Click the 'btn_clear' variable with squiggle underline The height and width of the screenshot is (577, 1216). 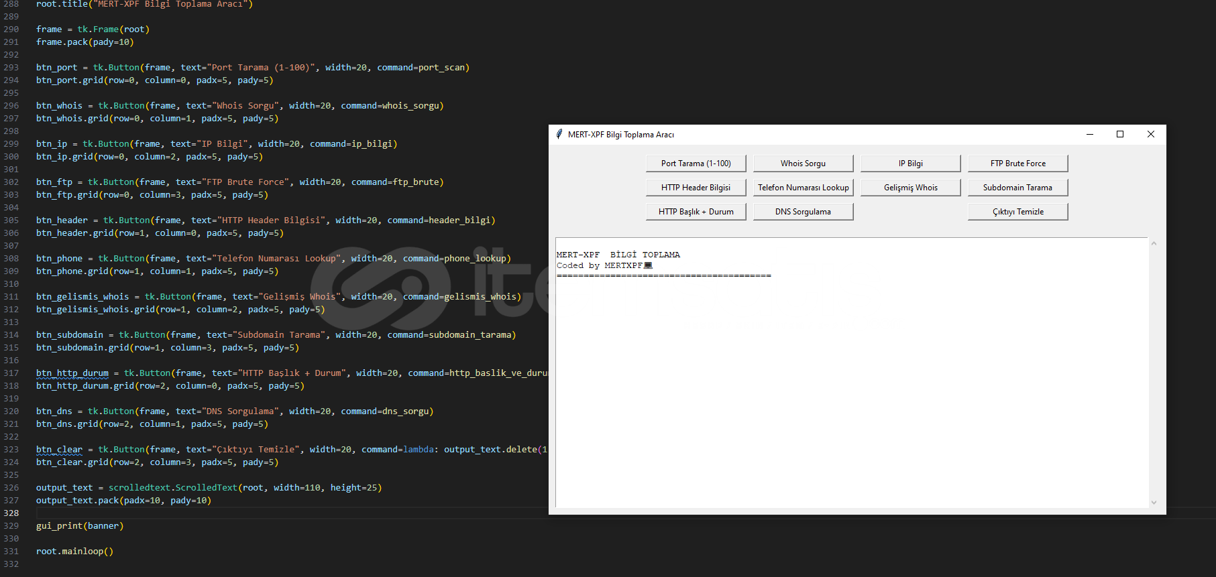tap(59, 450)
